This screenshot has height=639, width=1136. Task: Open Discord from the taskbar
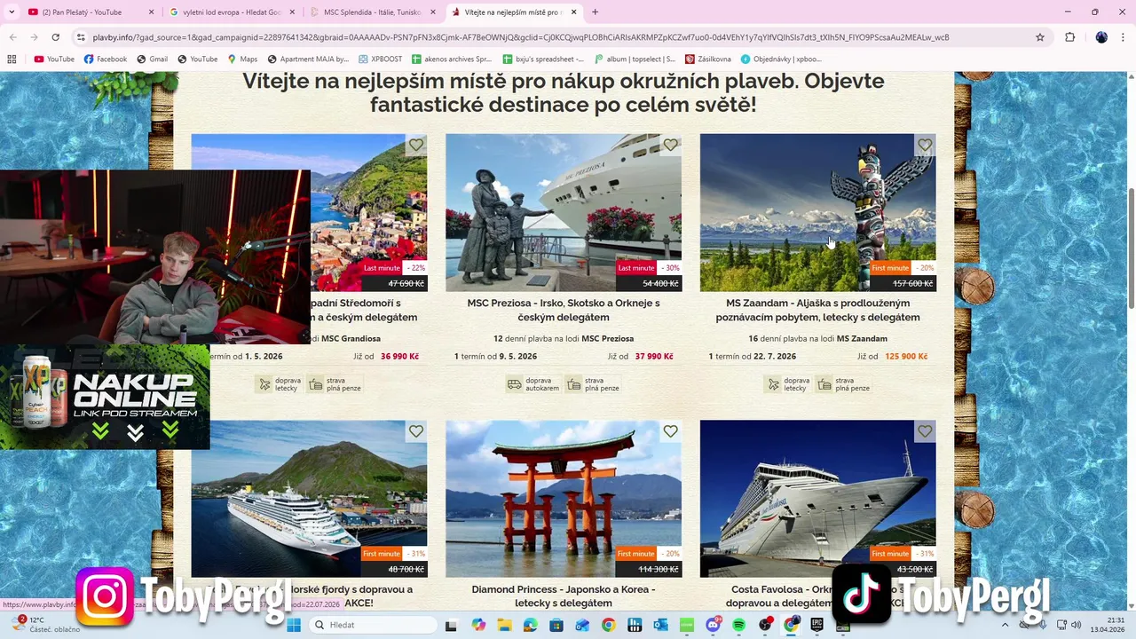713,625
